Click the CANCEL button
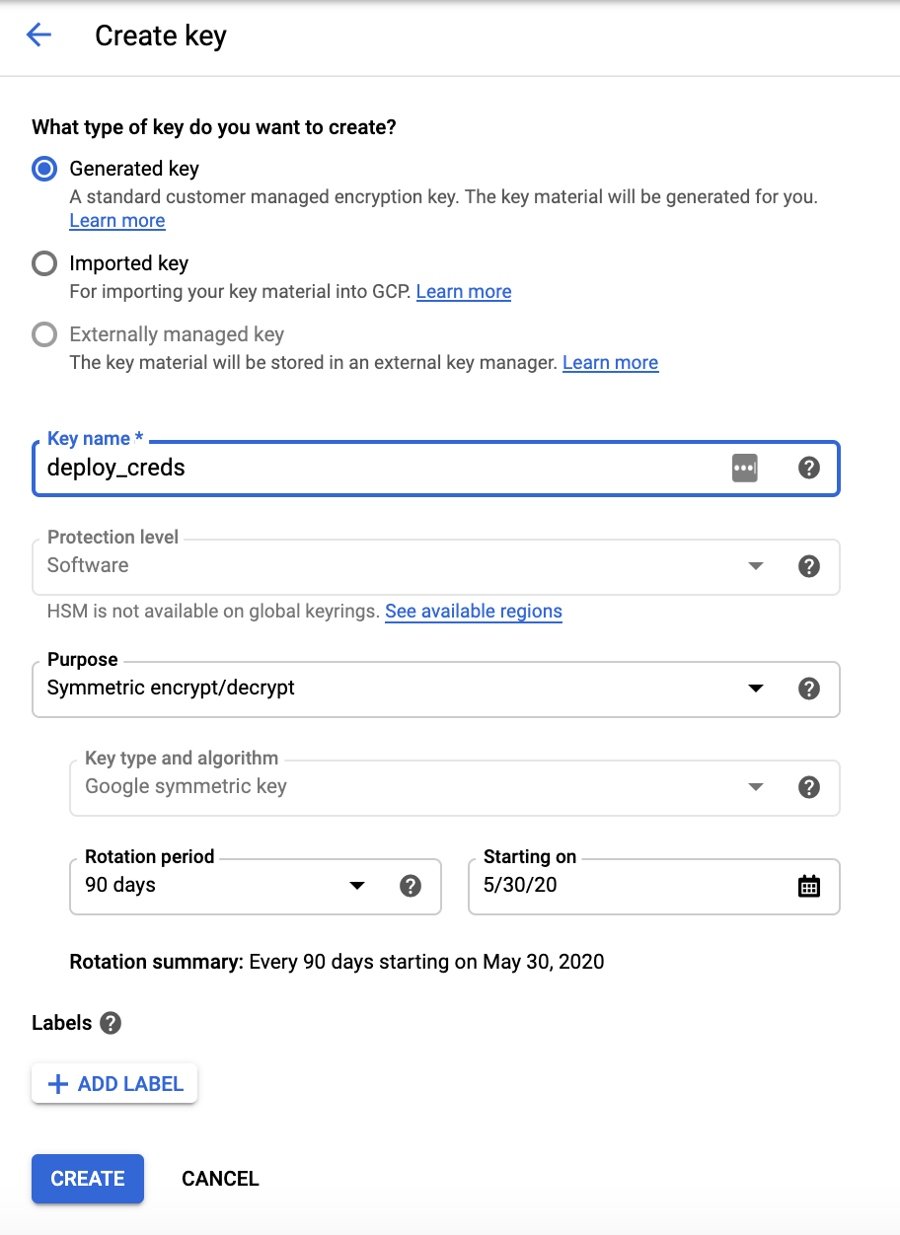Image resolution: width=900 pixels, height=1235 pixels. coord(219,1178)
